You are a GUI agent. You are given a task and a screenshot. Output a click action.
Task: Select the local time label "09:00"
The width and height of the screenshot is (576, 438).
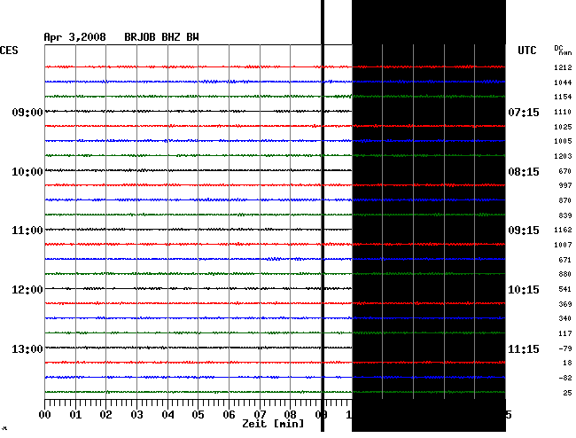tap(27, 112)
